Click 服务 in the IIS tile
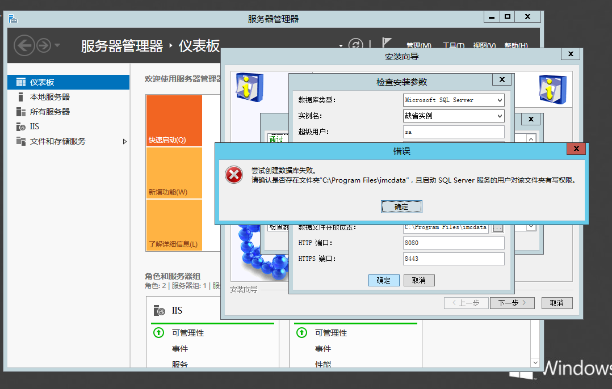This screenshot has height=389, width=612. (x=180, y=364)
